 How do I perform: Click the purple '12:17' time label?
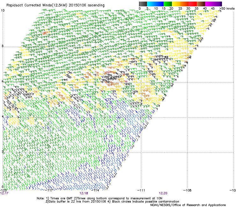tap(4, 193)
